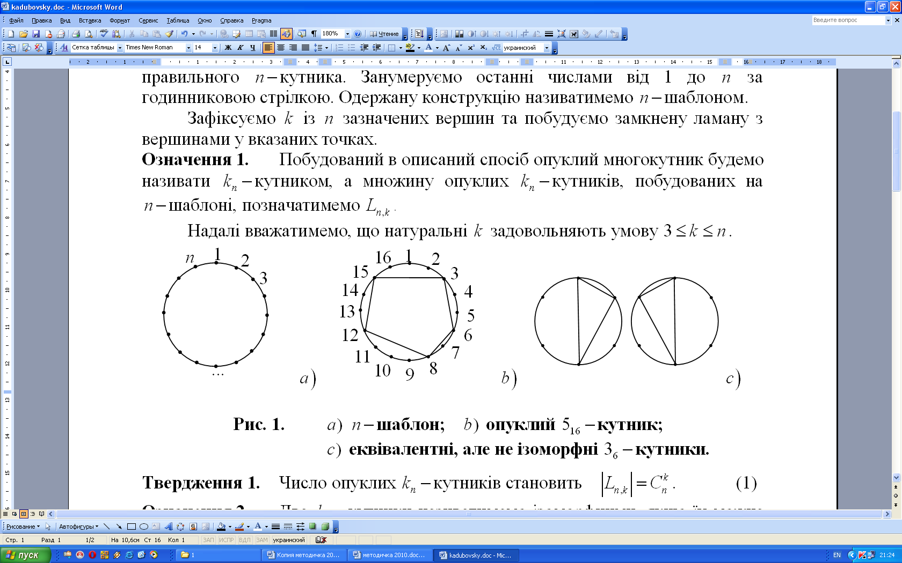
Task: Select the Arrow drawing tool
Action: tap(119, 527)
